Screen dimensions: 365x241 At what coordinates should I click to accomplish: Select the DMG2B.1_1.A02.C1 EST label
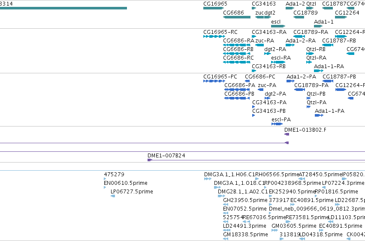[243, 192]
